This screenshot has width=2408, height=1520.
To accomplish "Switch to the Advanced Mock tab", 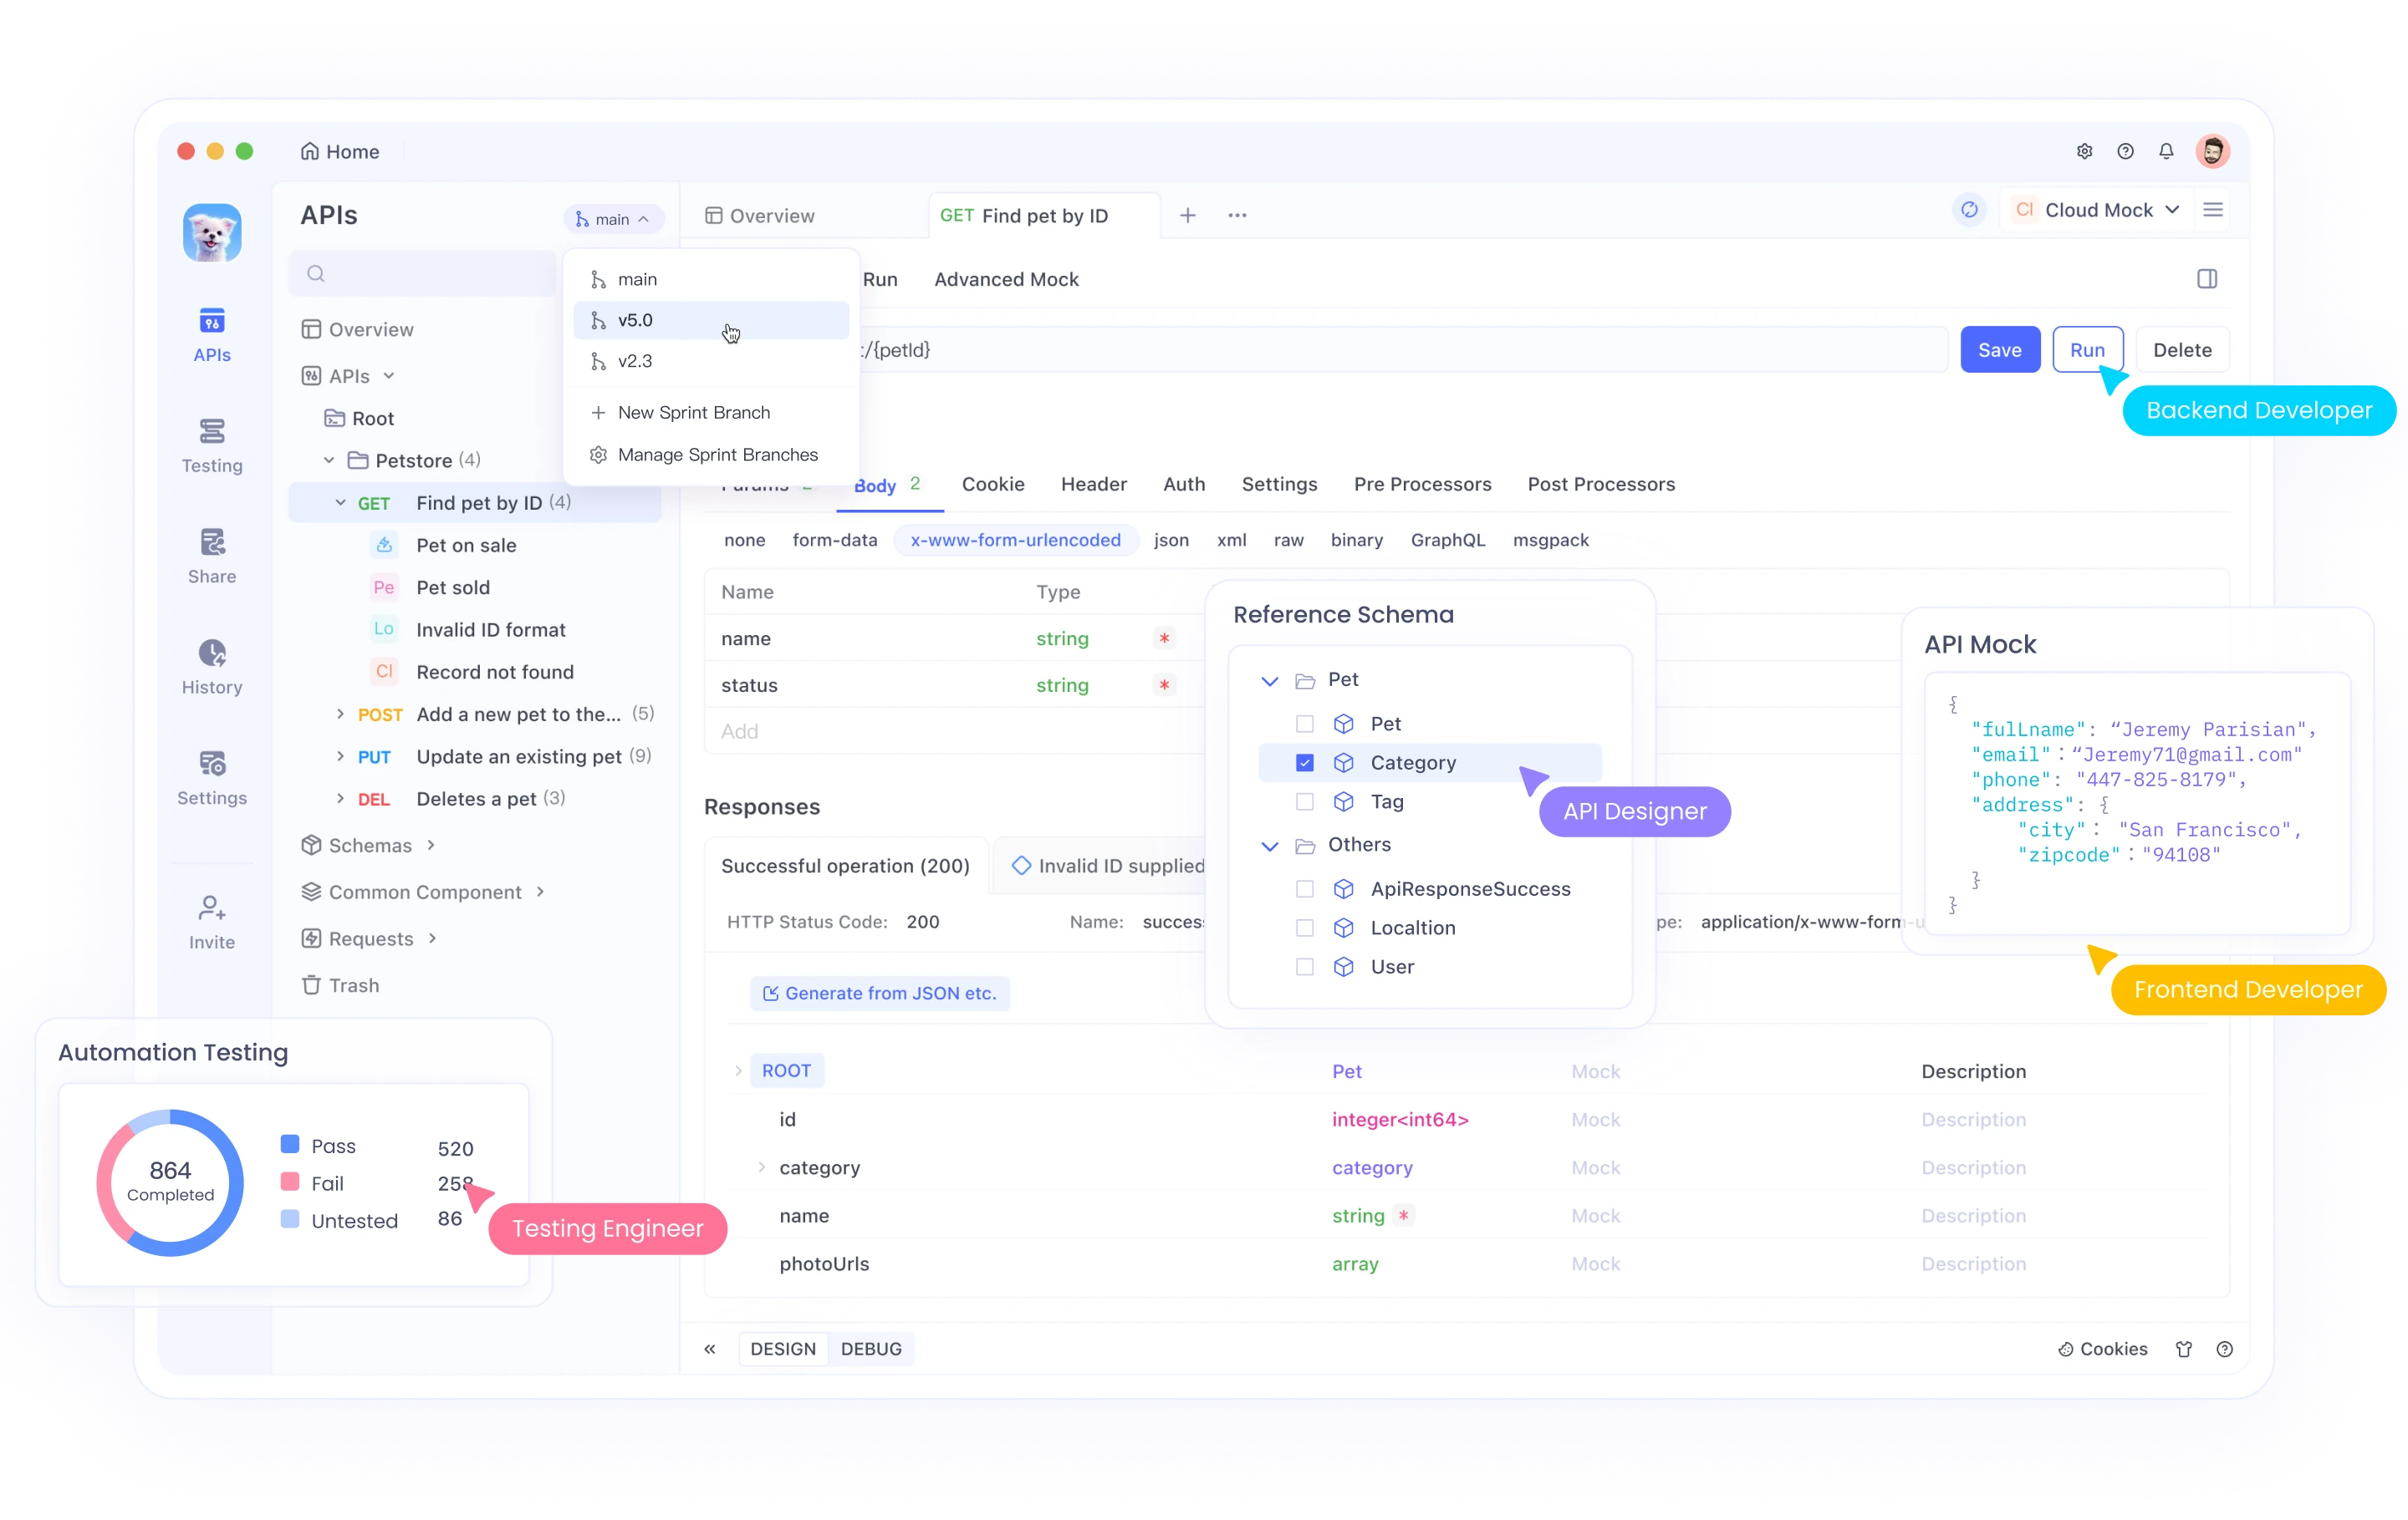I will click(x=1007, y=278).
